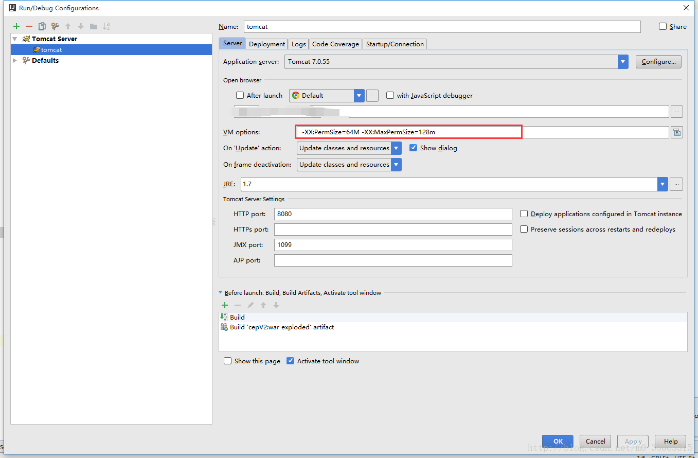Move configuration up arrow in left toolbar
This screenshot has width=698, height=458.
pos(68,26)
